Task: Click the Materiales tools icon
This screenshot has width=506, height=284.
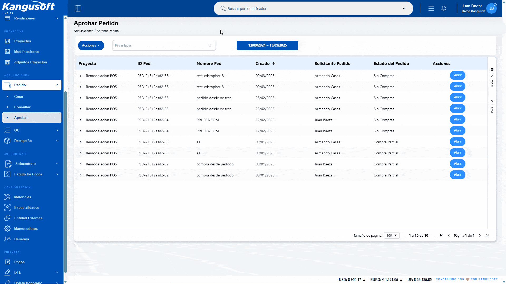Action: 7,197
